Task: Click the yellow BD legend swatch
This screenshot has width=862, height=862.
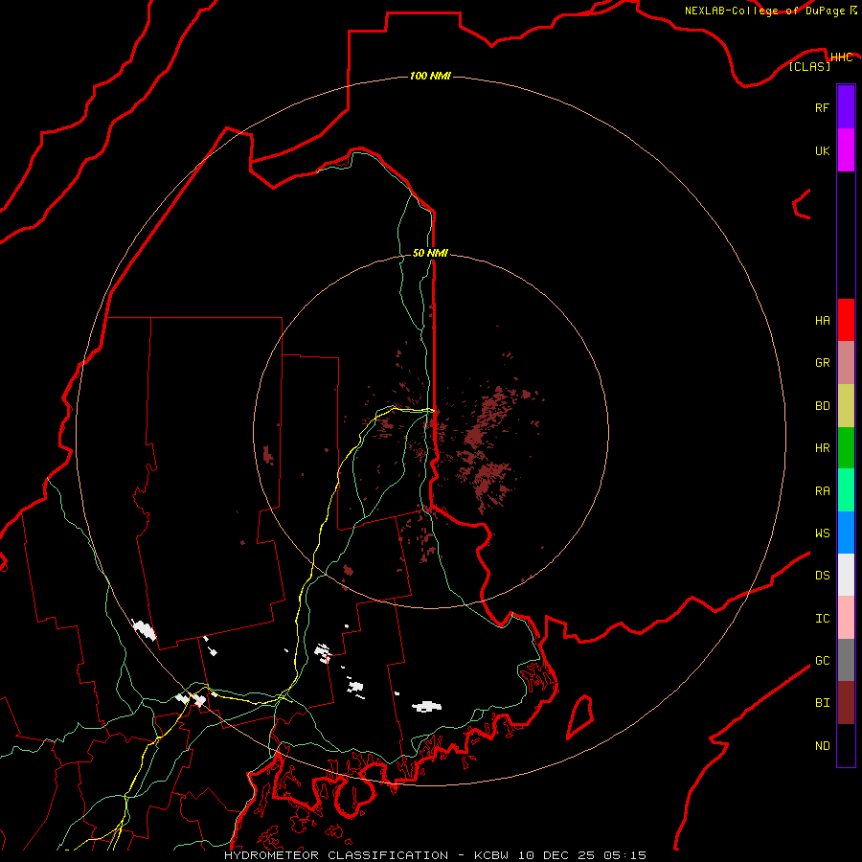Action: coord(846,406)
